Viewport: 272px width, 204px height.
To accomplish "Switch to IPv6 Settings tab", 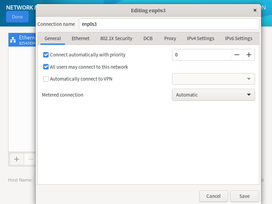I will (x=239, y=38).
